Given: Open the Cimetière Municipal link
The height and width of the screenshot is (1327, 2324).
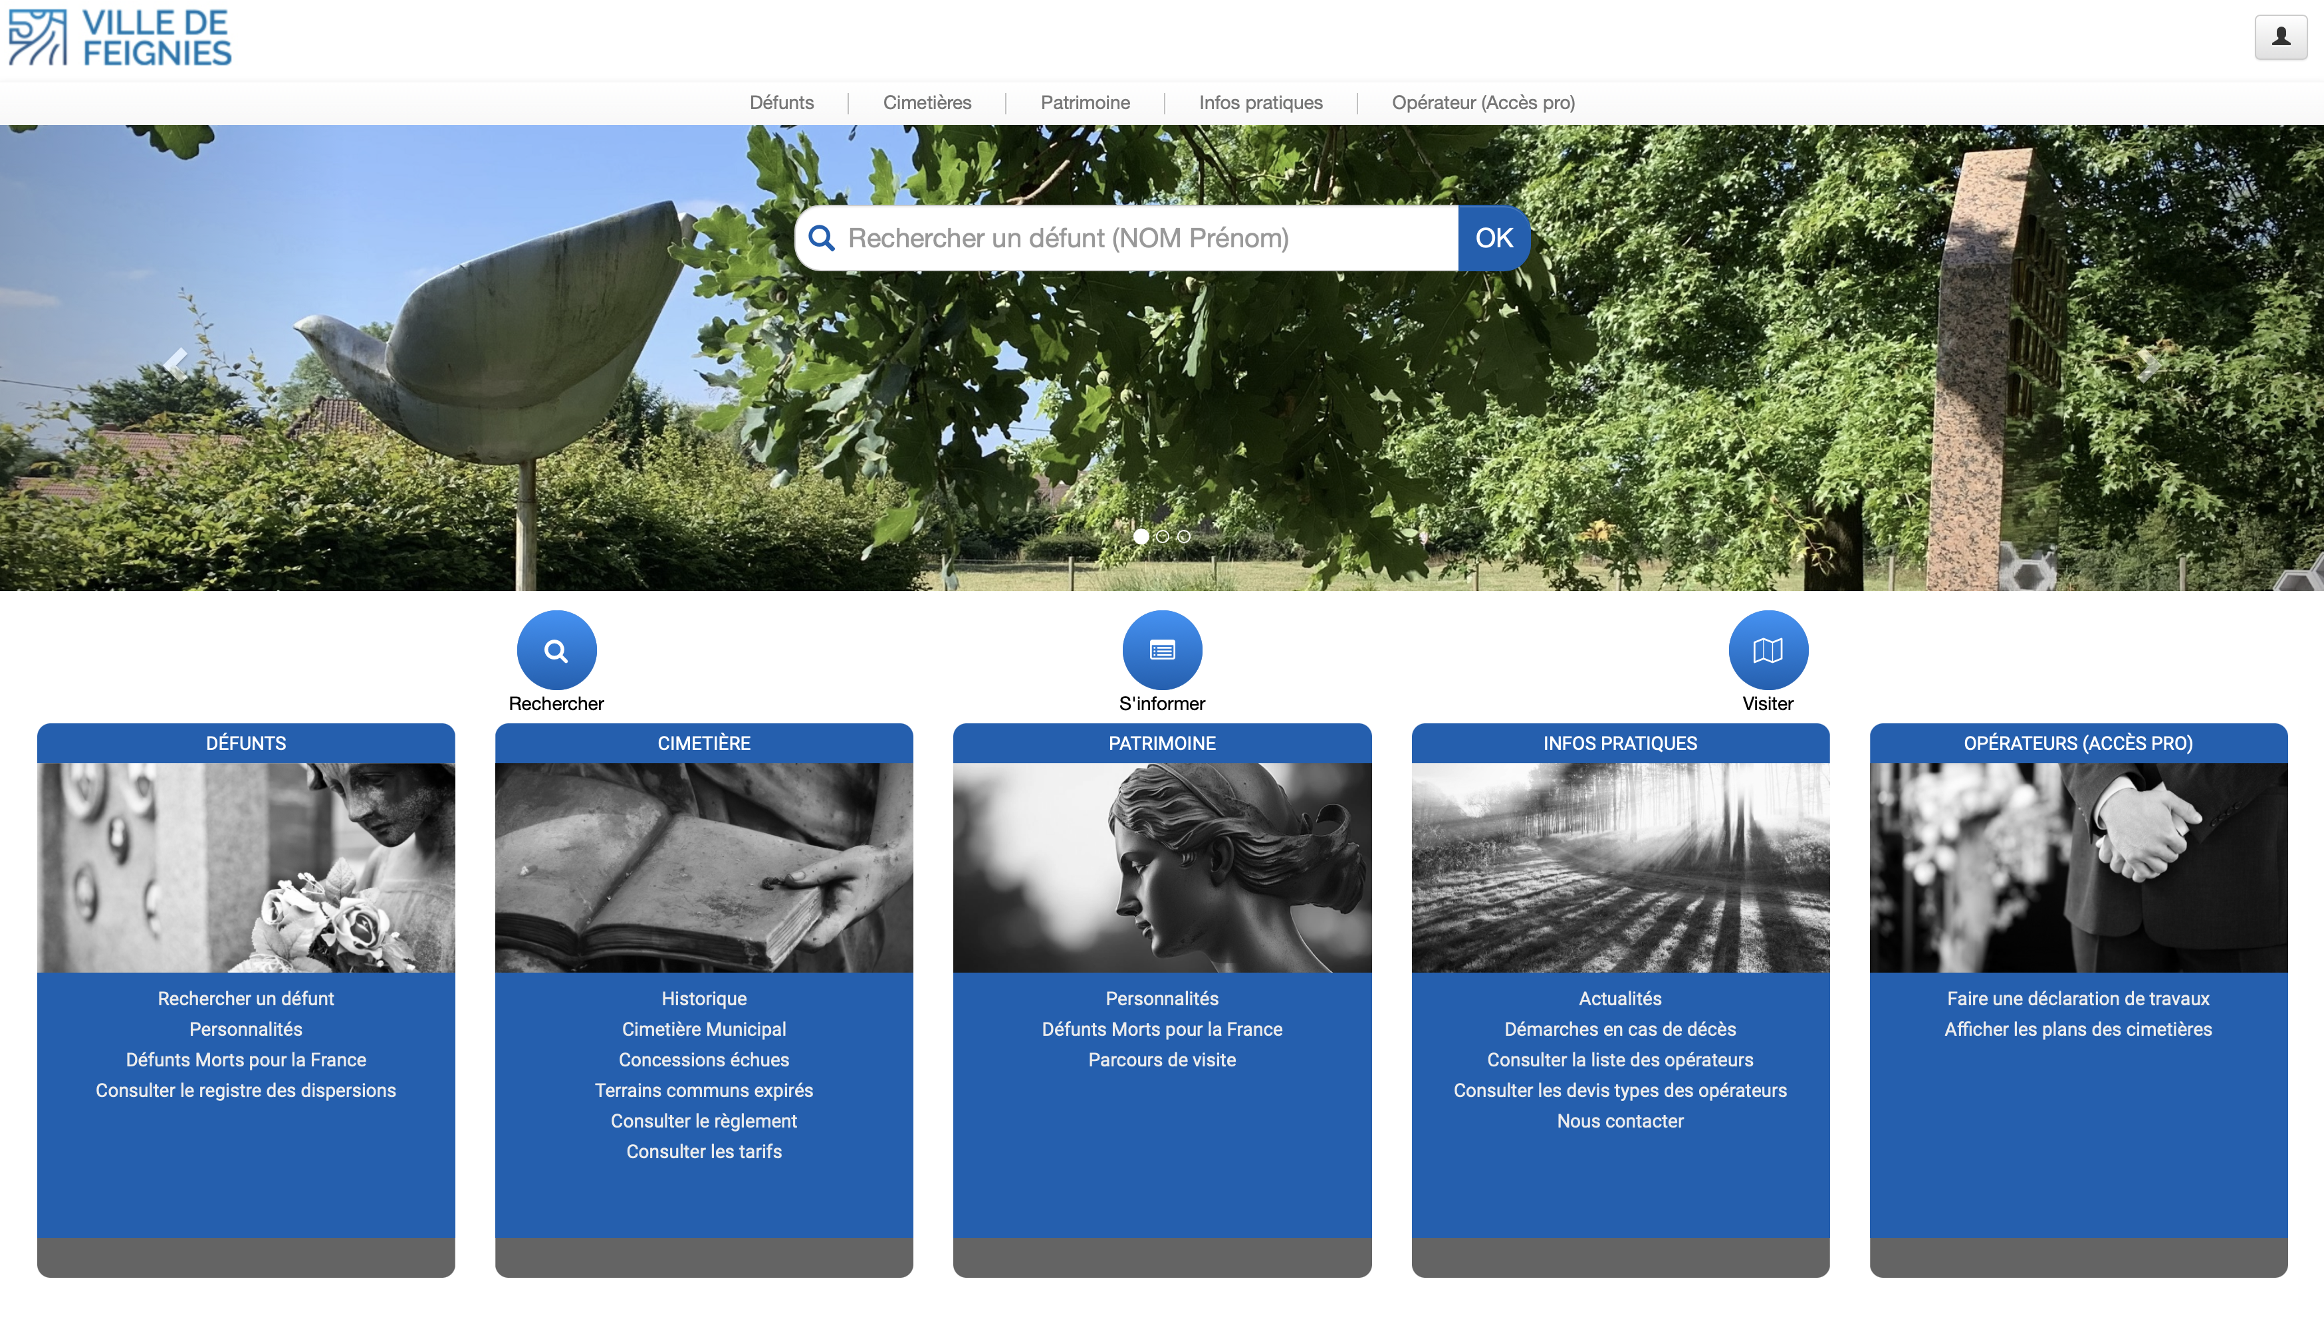Looking at the screenshot, I should pos(704,1029).
